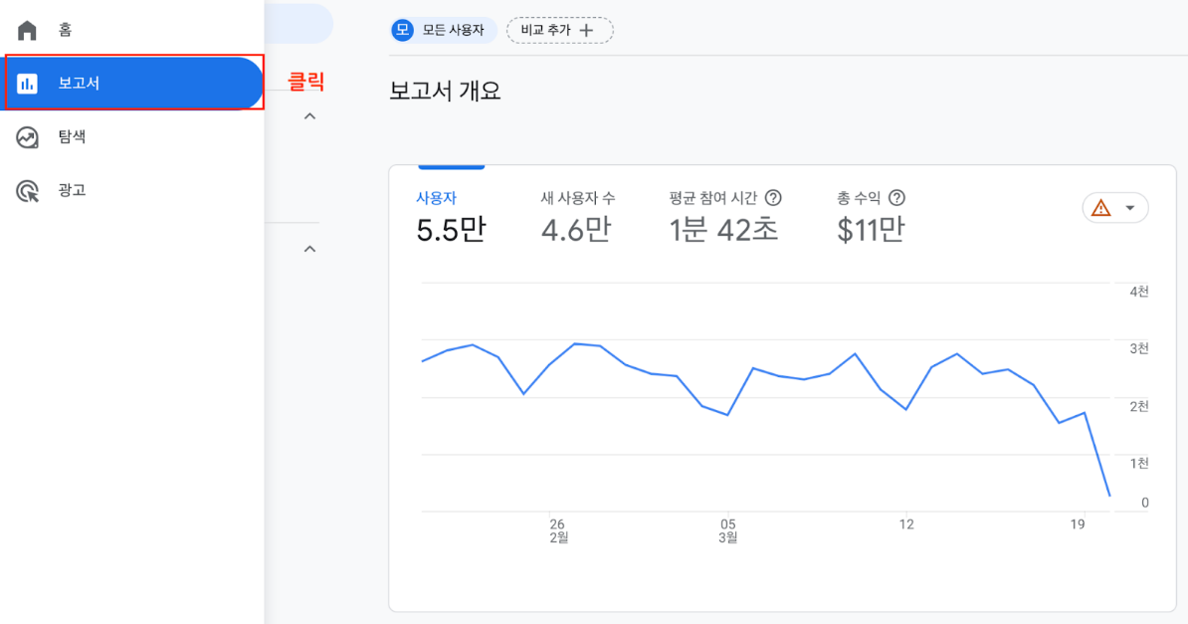This screenshot has height=624, width=1188.
Task: Click the 탐색 explore icon
Action: (27, 137)
